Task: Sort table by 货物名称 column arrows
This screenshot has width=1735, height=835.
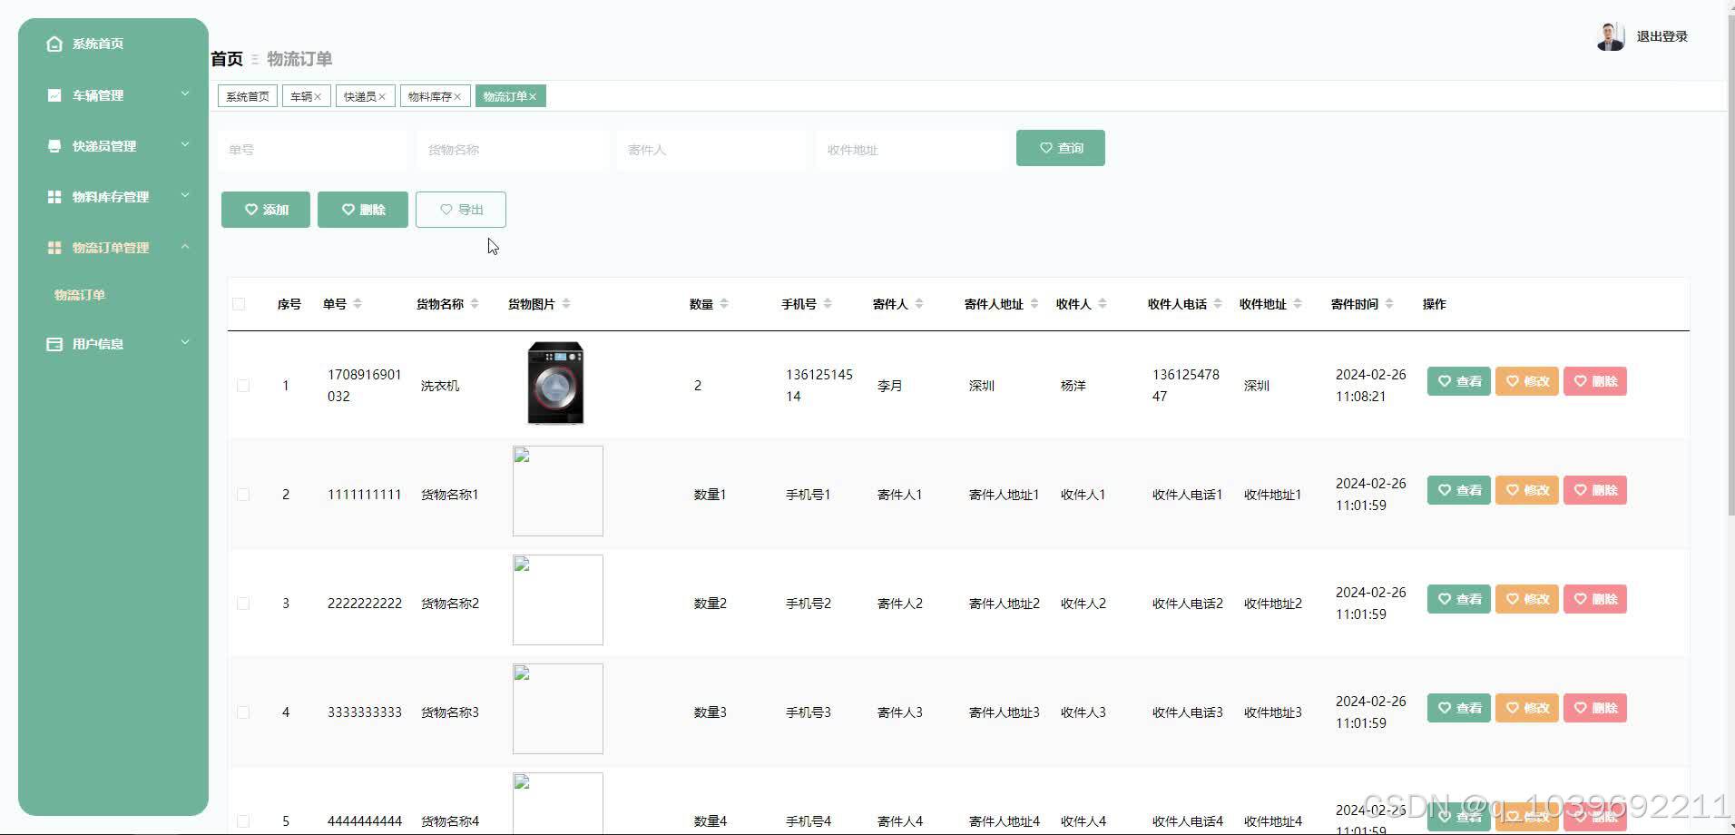Action: coord(475,304)
